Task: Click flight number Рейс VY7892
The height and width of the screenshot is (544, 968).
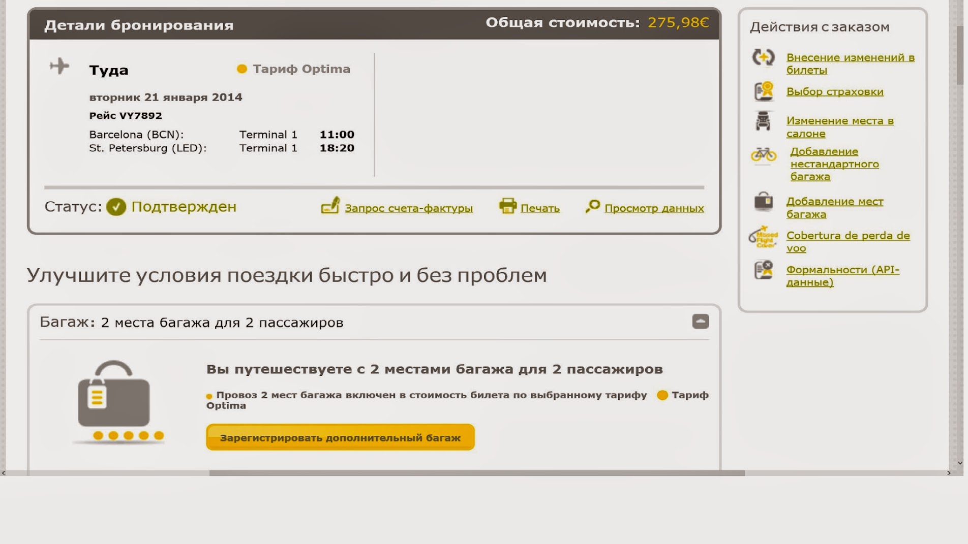Action: 126,115
